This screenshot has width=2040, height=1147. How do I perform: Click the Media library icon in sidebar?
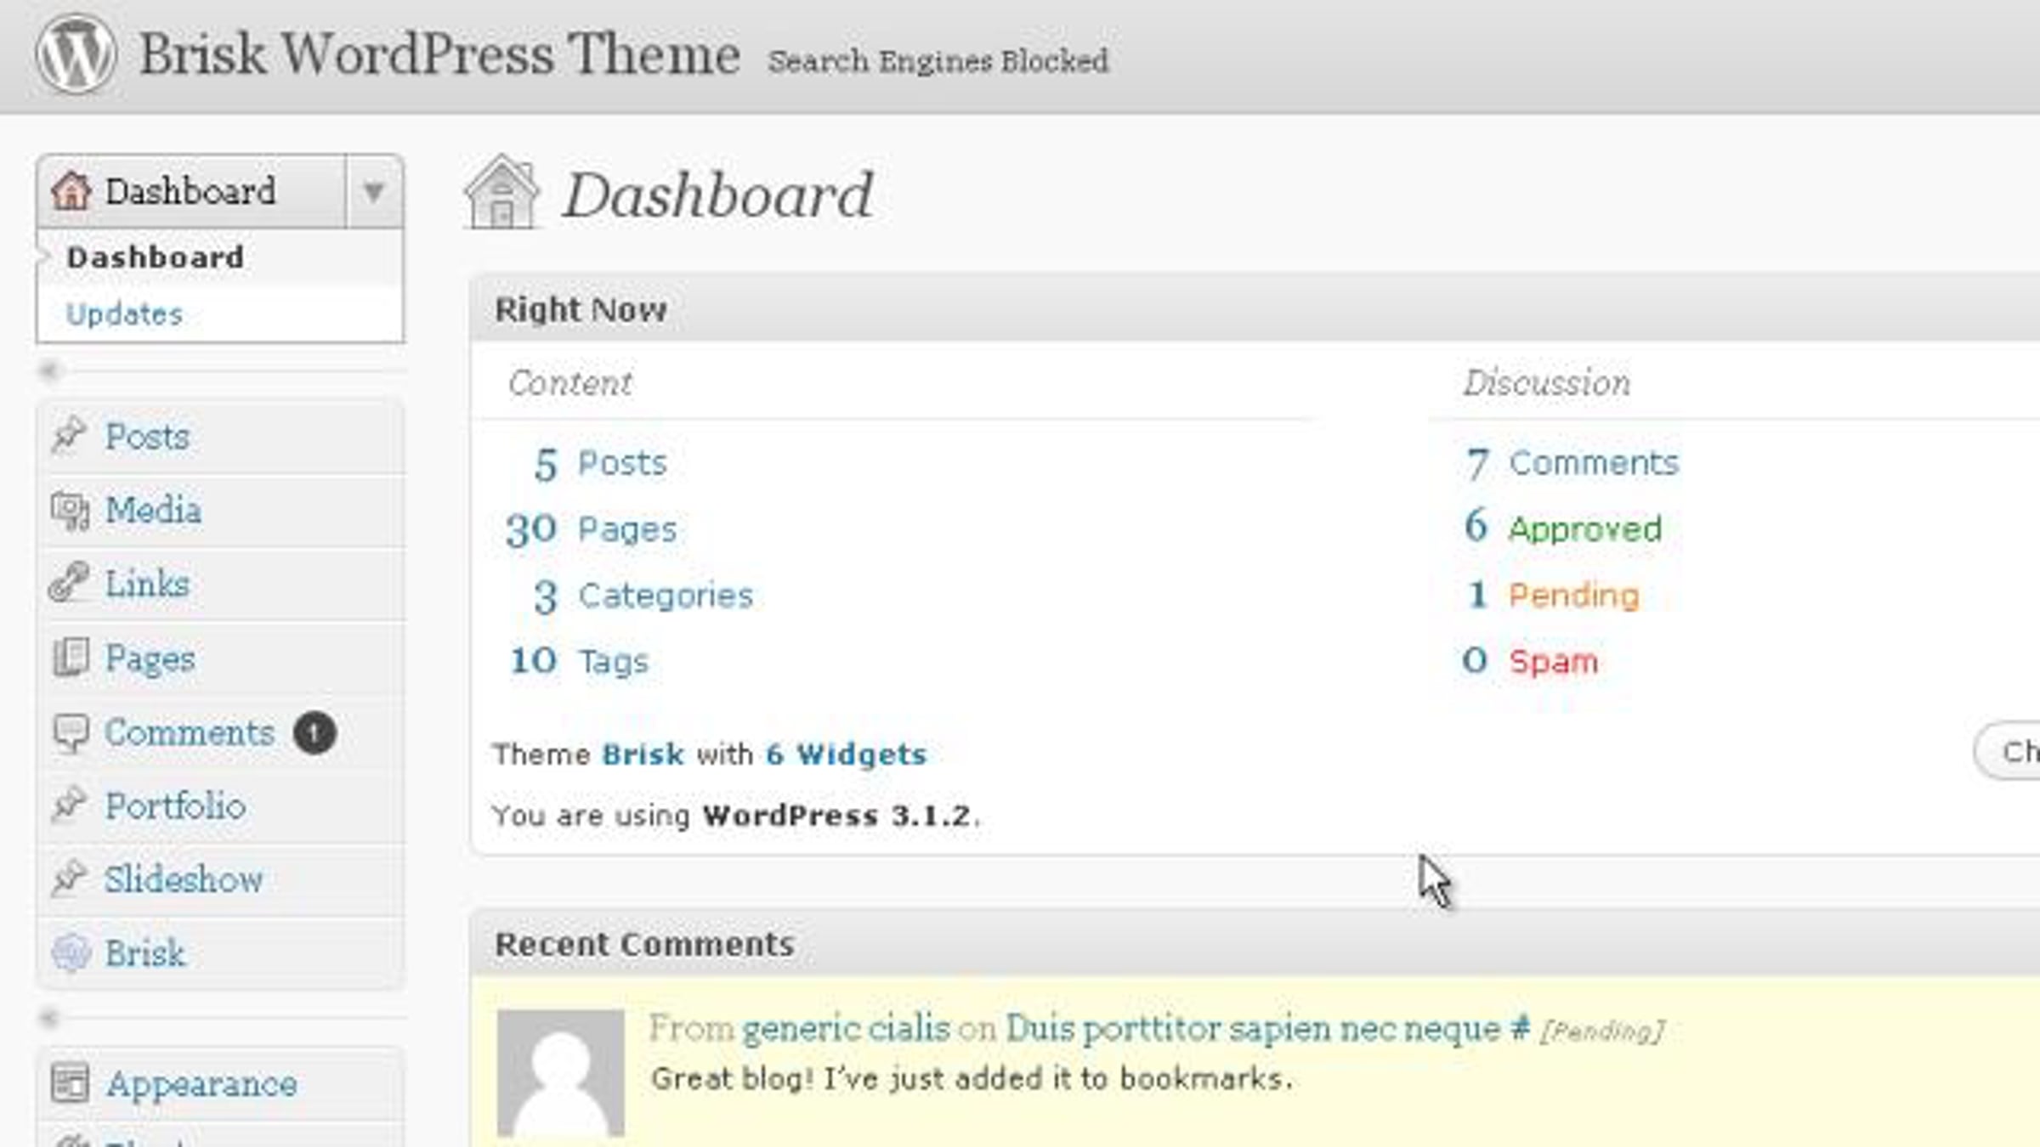[x=70, y=511]
